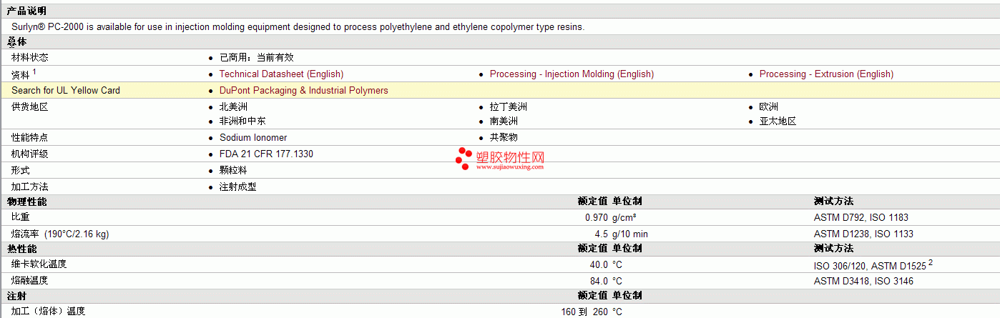Select the 颗粒料 form value
The width and height of the screenshot is (1000, 318).
point(233,170)
